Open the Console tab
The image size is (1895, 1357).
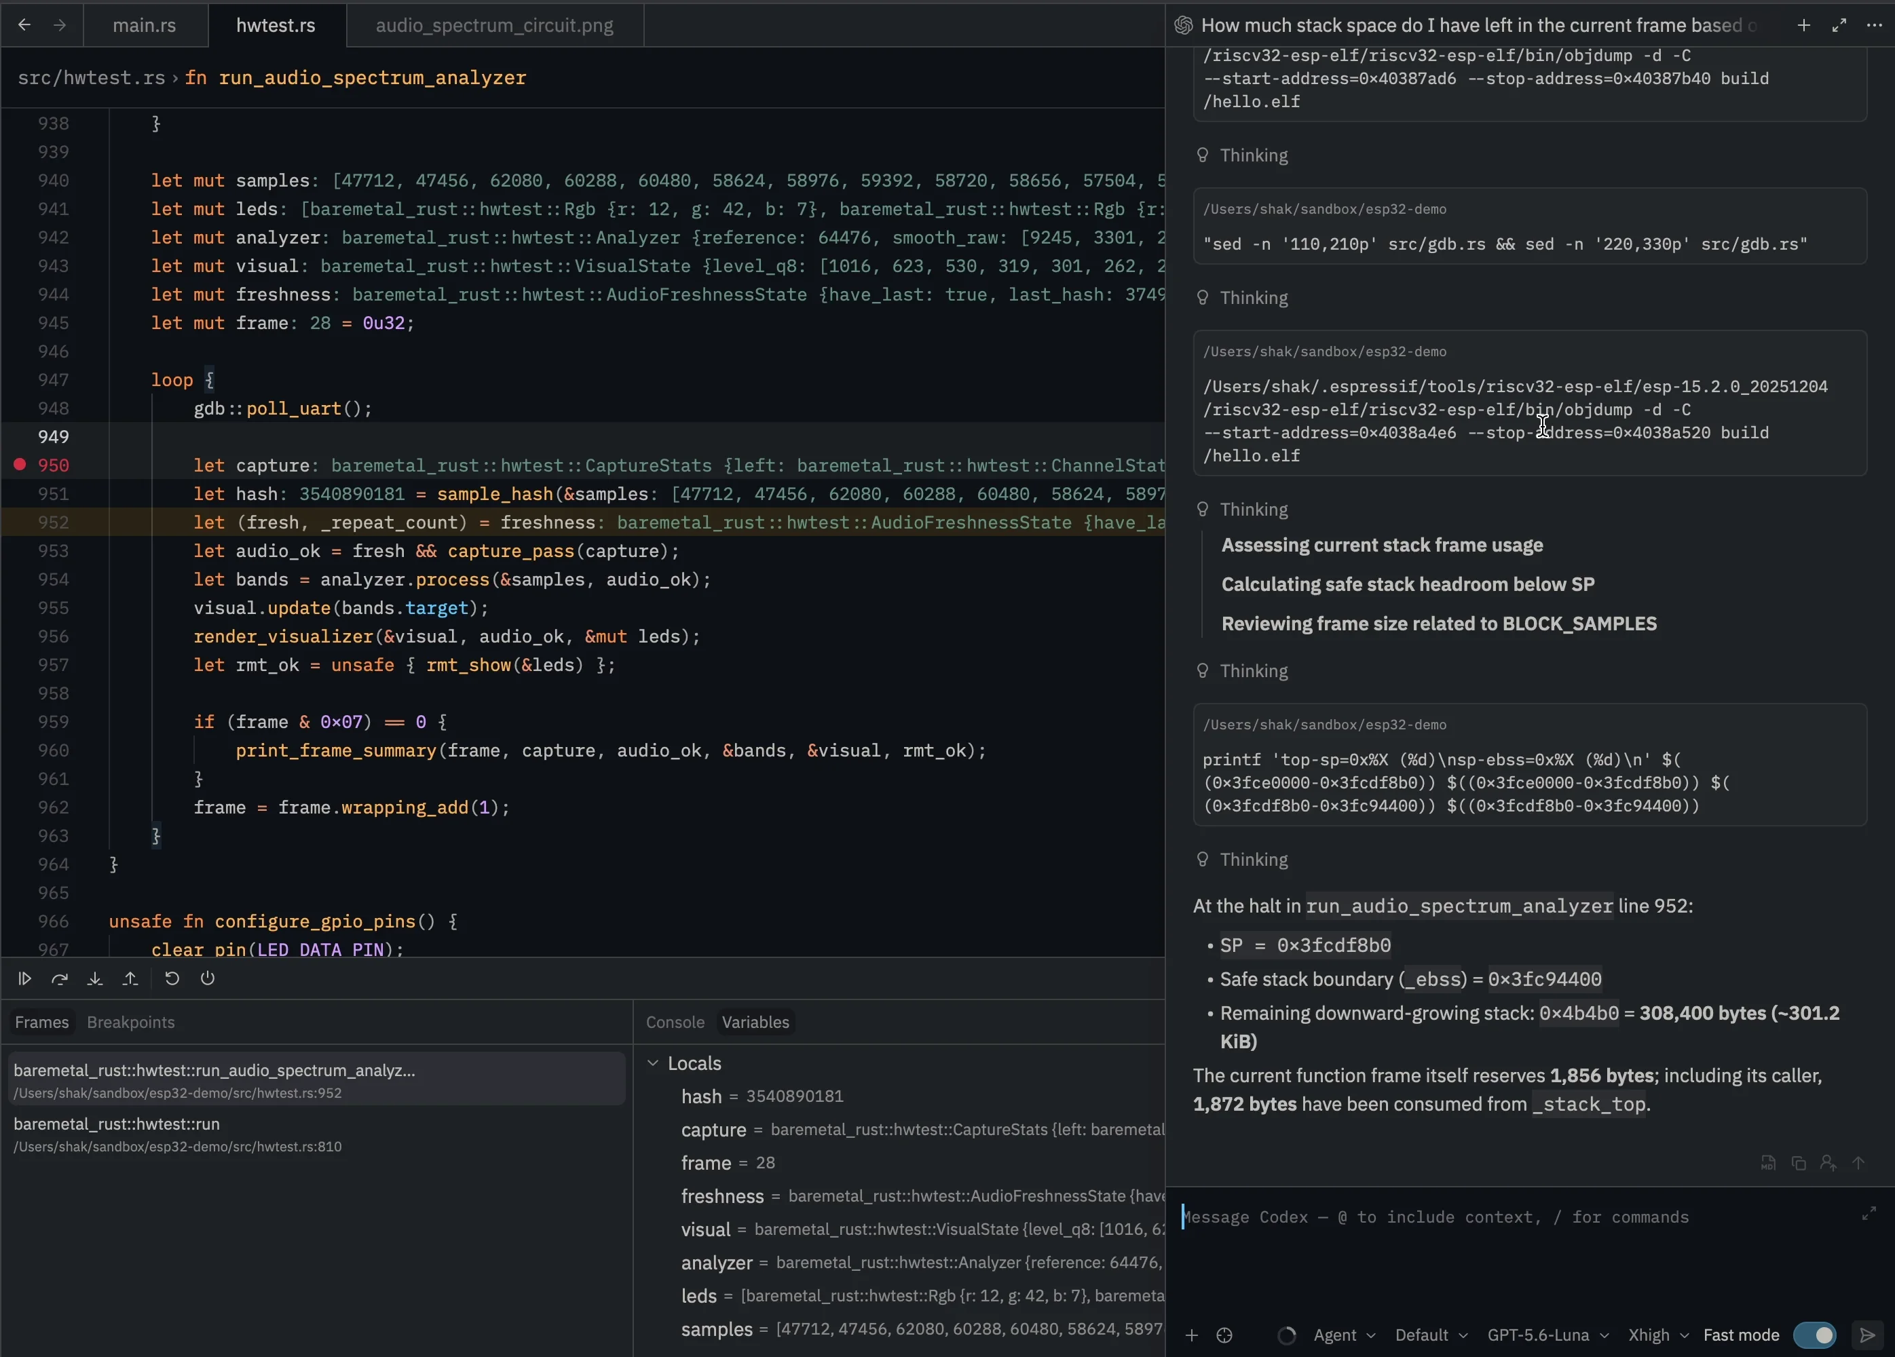click(x=675, y=1022)
